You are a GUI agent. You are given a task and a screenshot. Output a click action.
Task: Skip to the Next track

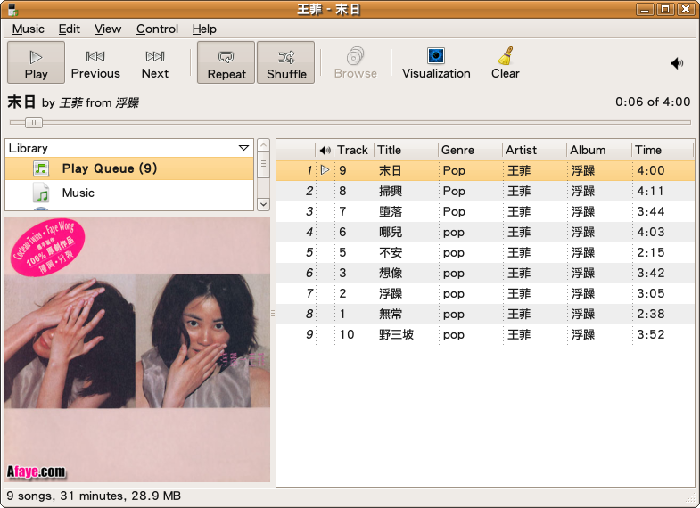(x=154, y=62)
